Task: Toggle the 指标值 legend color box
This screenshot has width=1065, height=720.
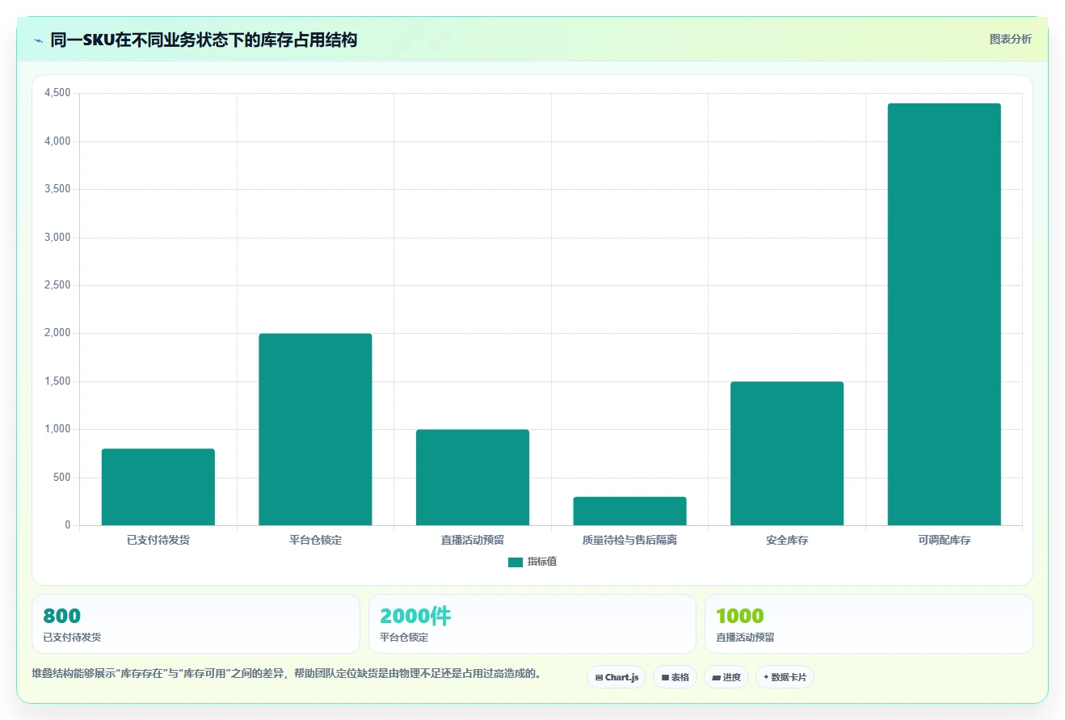Action: click(516, 562)
